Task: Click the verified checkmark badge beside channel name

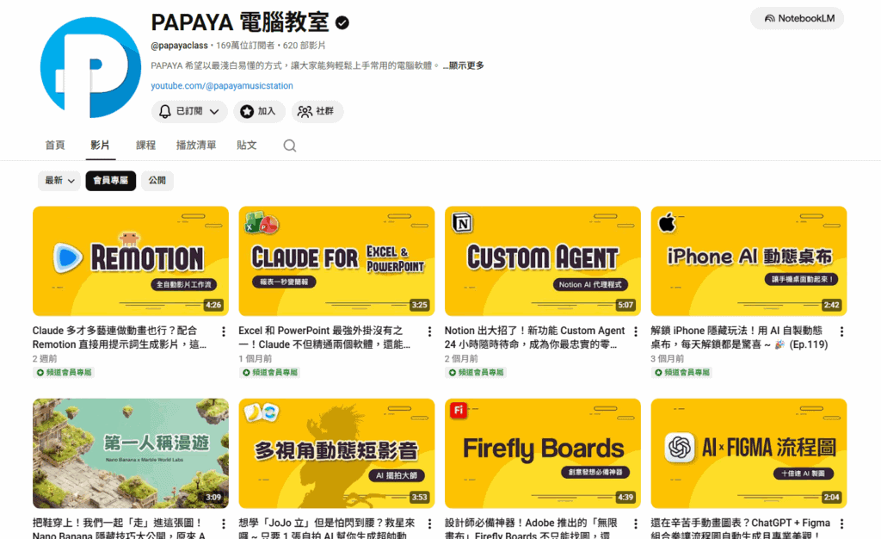Action: click(x=342, y=22)
